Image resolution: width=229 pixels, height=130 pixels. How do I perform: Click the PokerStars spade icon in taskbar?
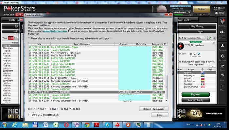click(x=117, y=125)
